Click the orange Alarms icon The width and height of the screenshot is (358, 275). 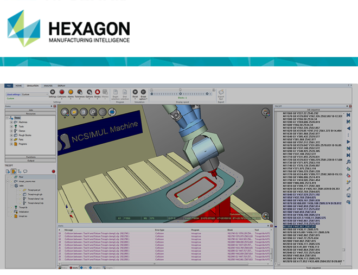[x=71, y=92]
